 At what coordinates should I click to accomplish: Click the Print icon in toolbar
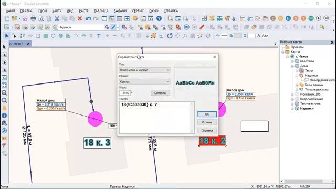(33, 19)
